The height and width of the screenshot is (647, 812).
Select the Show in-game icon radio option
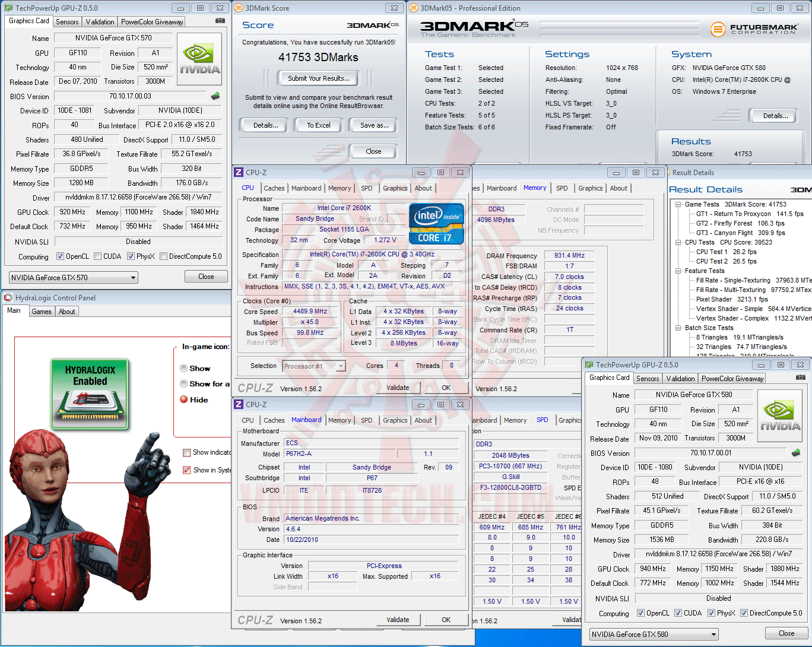[x=184, y=369]
